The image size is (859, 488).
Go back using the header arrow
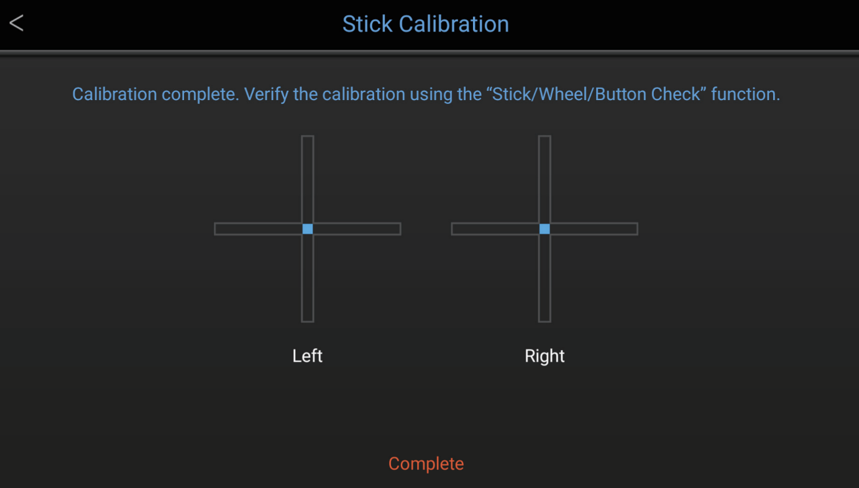(x=17, y=24)
